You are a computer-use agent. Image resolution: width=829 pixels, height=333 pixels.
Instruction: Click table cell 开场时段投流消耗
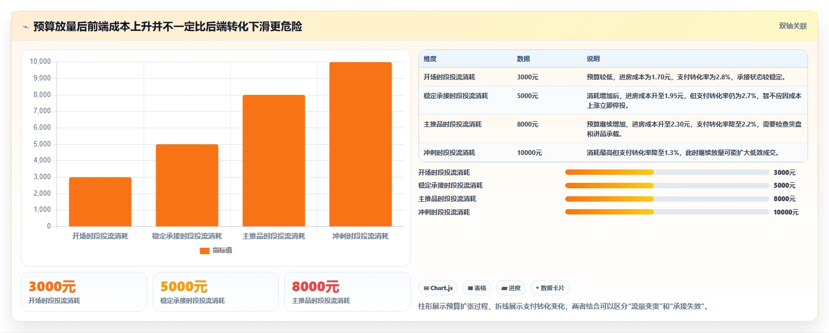[449, 77]
